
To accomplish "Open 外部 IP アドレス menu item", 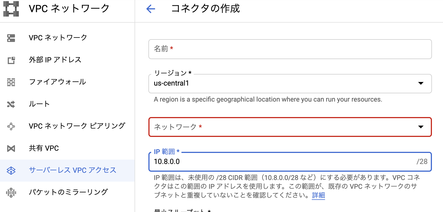I will (x=55, y=60).
